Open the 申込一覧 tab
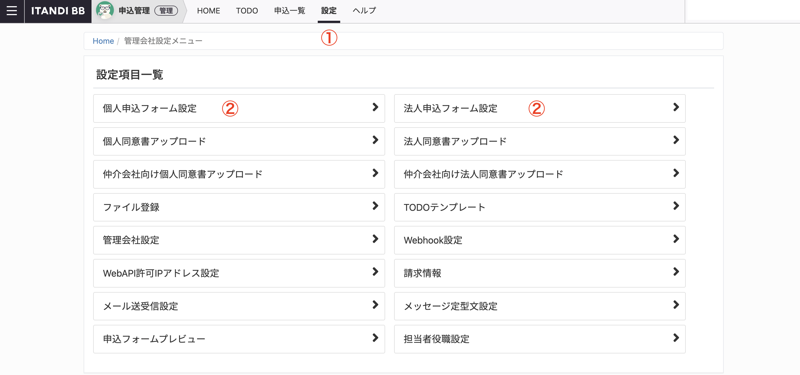This screenshot has height=375, width=800. coord(289,11)
